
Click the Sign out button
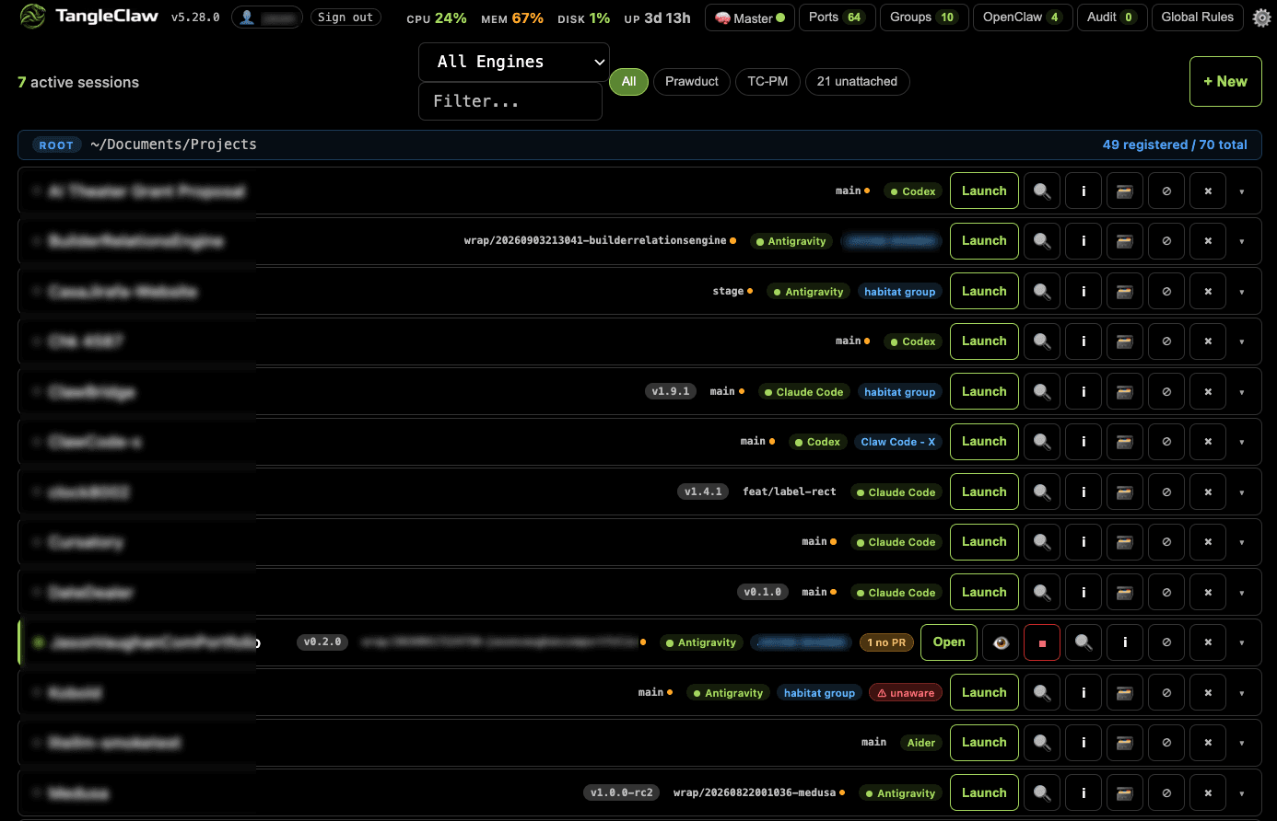[346, 17]
